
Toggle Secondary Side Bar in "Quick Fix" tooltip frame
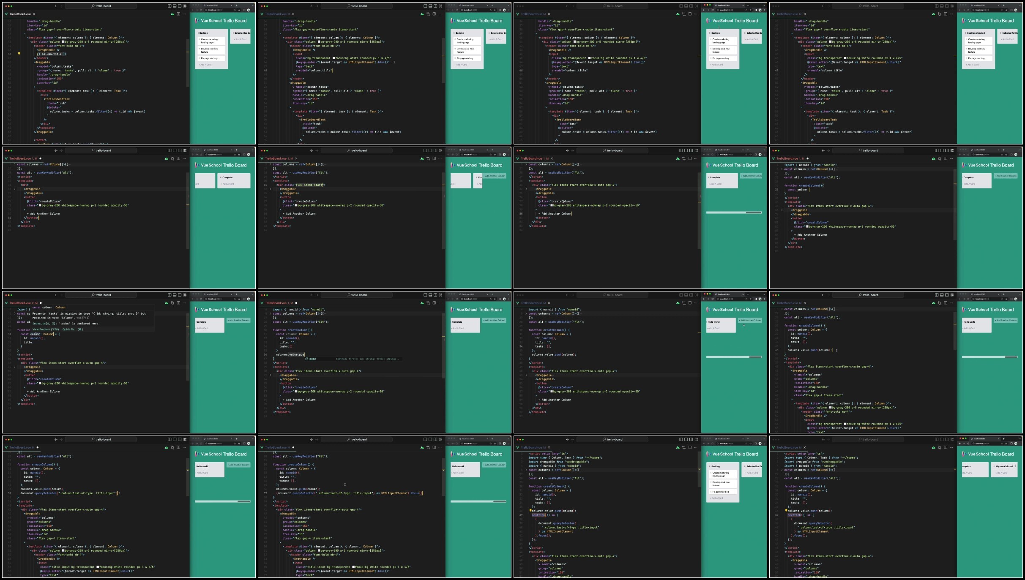click(180, 295)
